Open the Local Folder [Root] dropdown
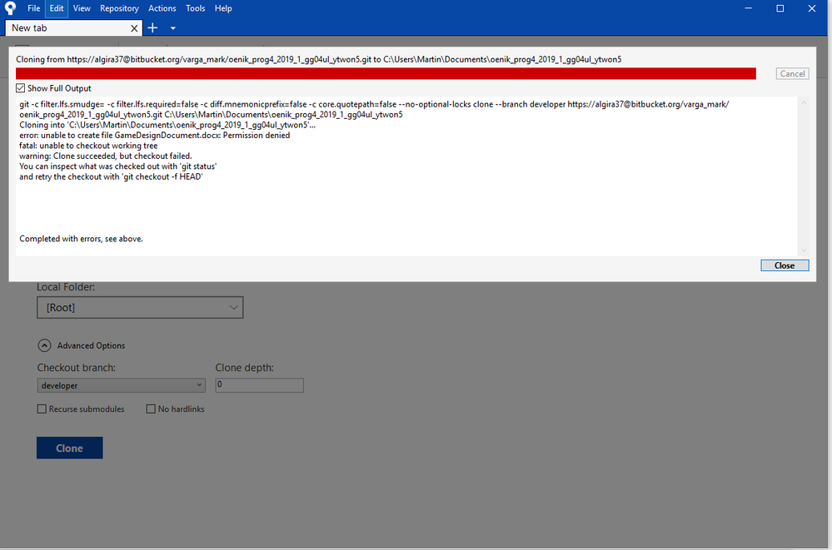832x550 pixels. click(140, 308)
